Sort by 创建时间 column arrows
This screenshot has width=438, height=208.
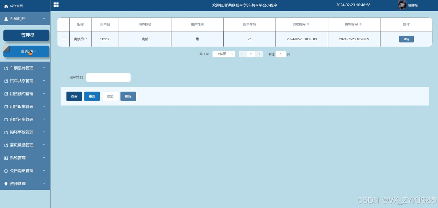[x=308, y=24]
